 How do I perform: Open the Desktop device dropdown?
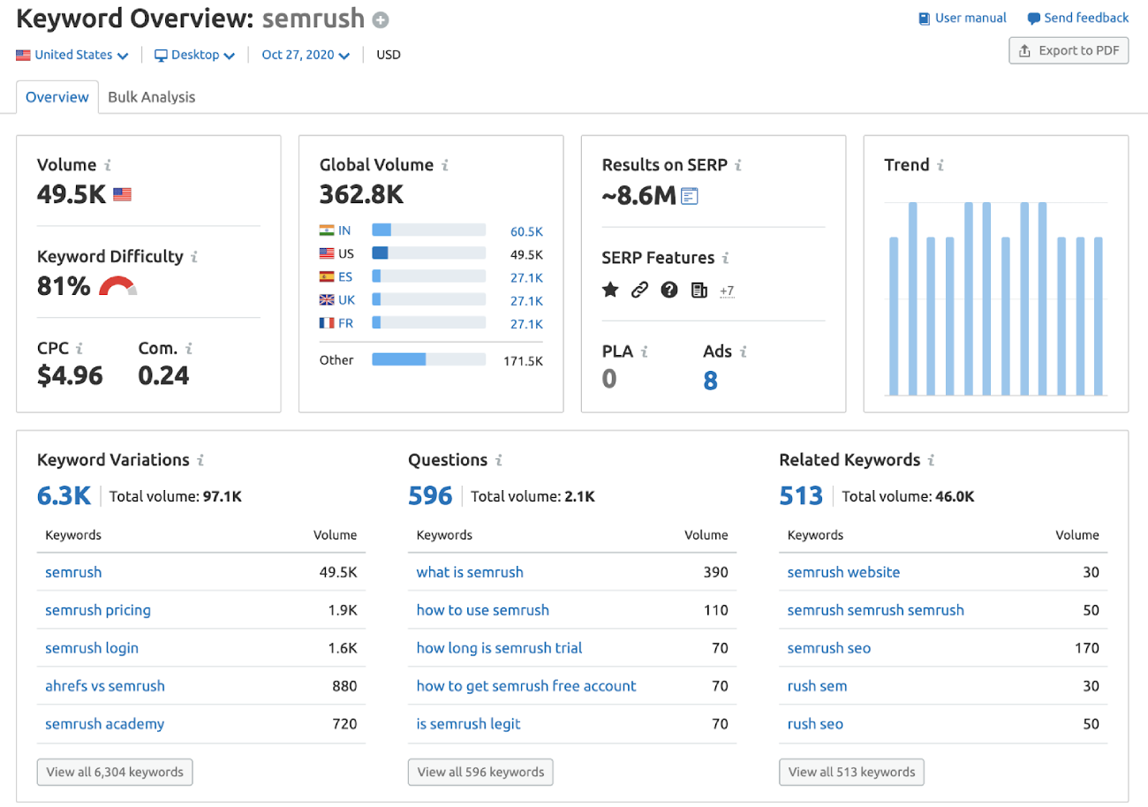195,55
